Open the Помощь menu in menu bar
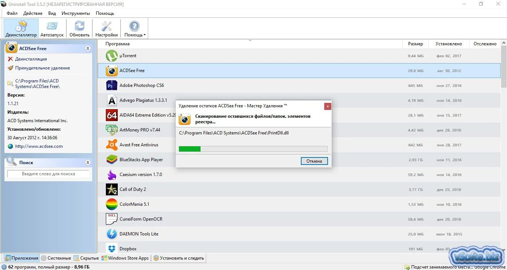The height and width of the screenshot is (270, 507). (x=105, y=13)
